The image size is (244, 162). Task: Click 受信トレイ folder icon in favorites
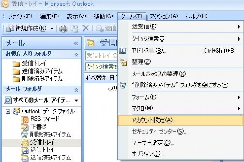[16, 64]
